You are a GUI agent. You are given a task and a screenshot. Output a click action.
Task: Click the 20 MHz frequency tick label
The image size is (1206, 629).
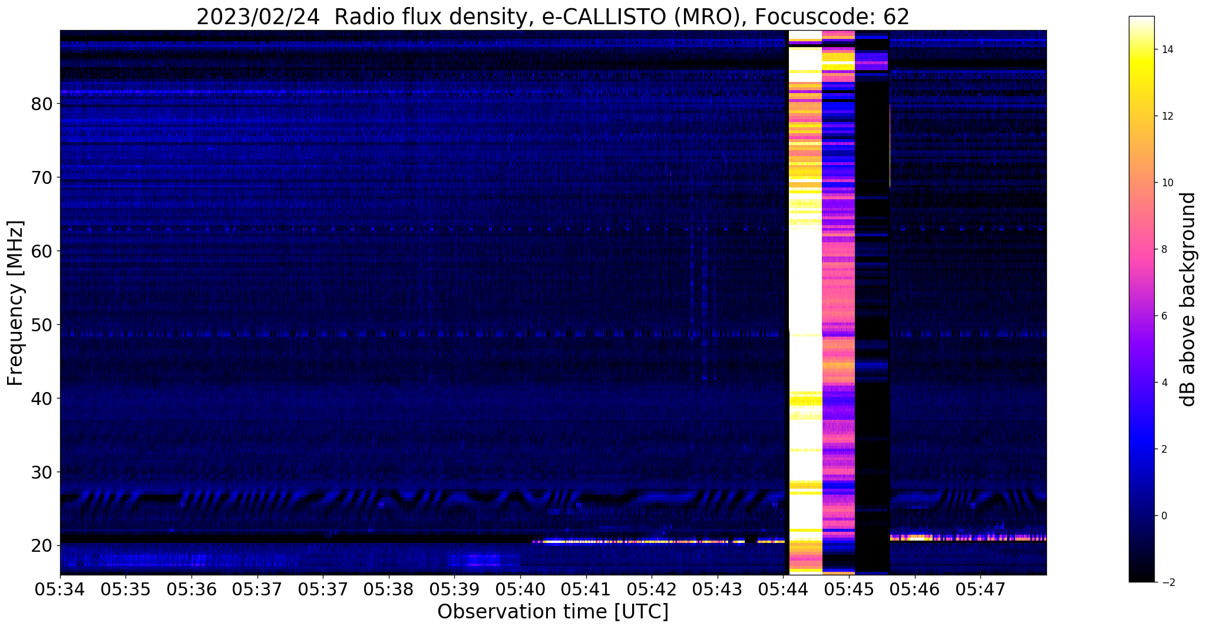(x=41, y=546)
